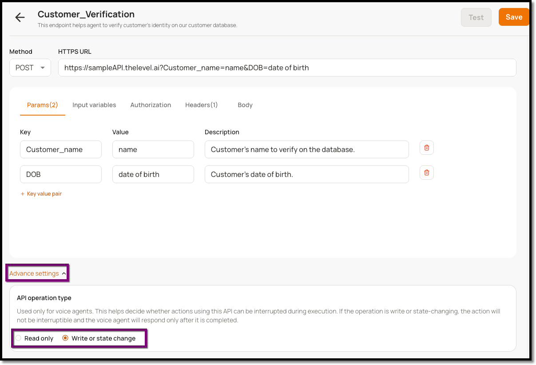Screen dimensions: 536x365
Task: Click the API operation type heading
Action: pos(44,298)
